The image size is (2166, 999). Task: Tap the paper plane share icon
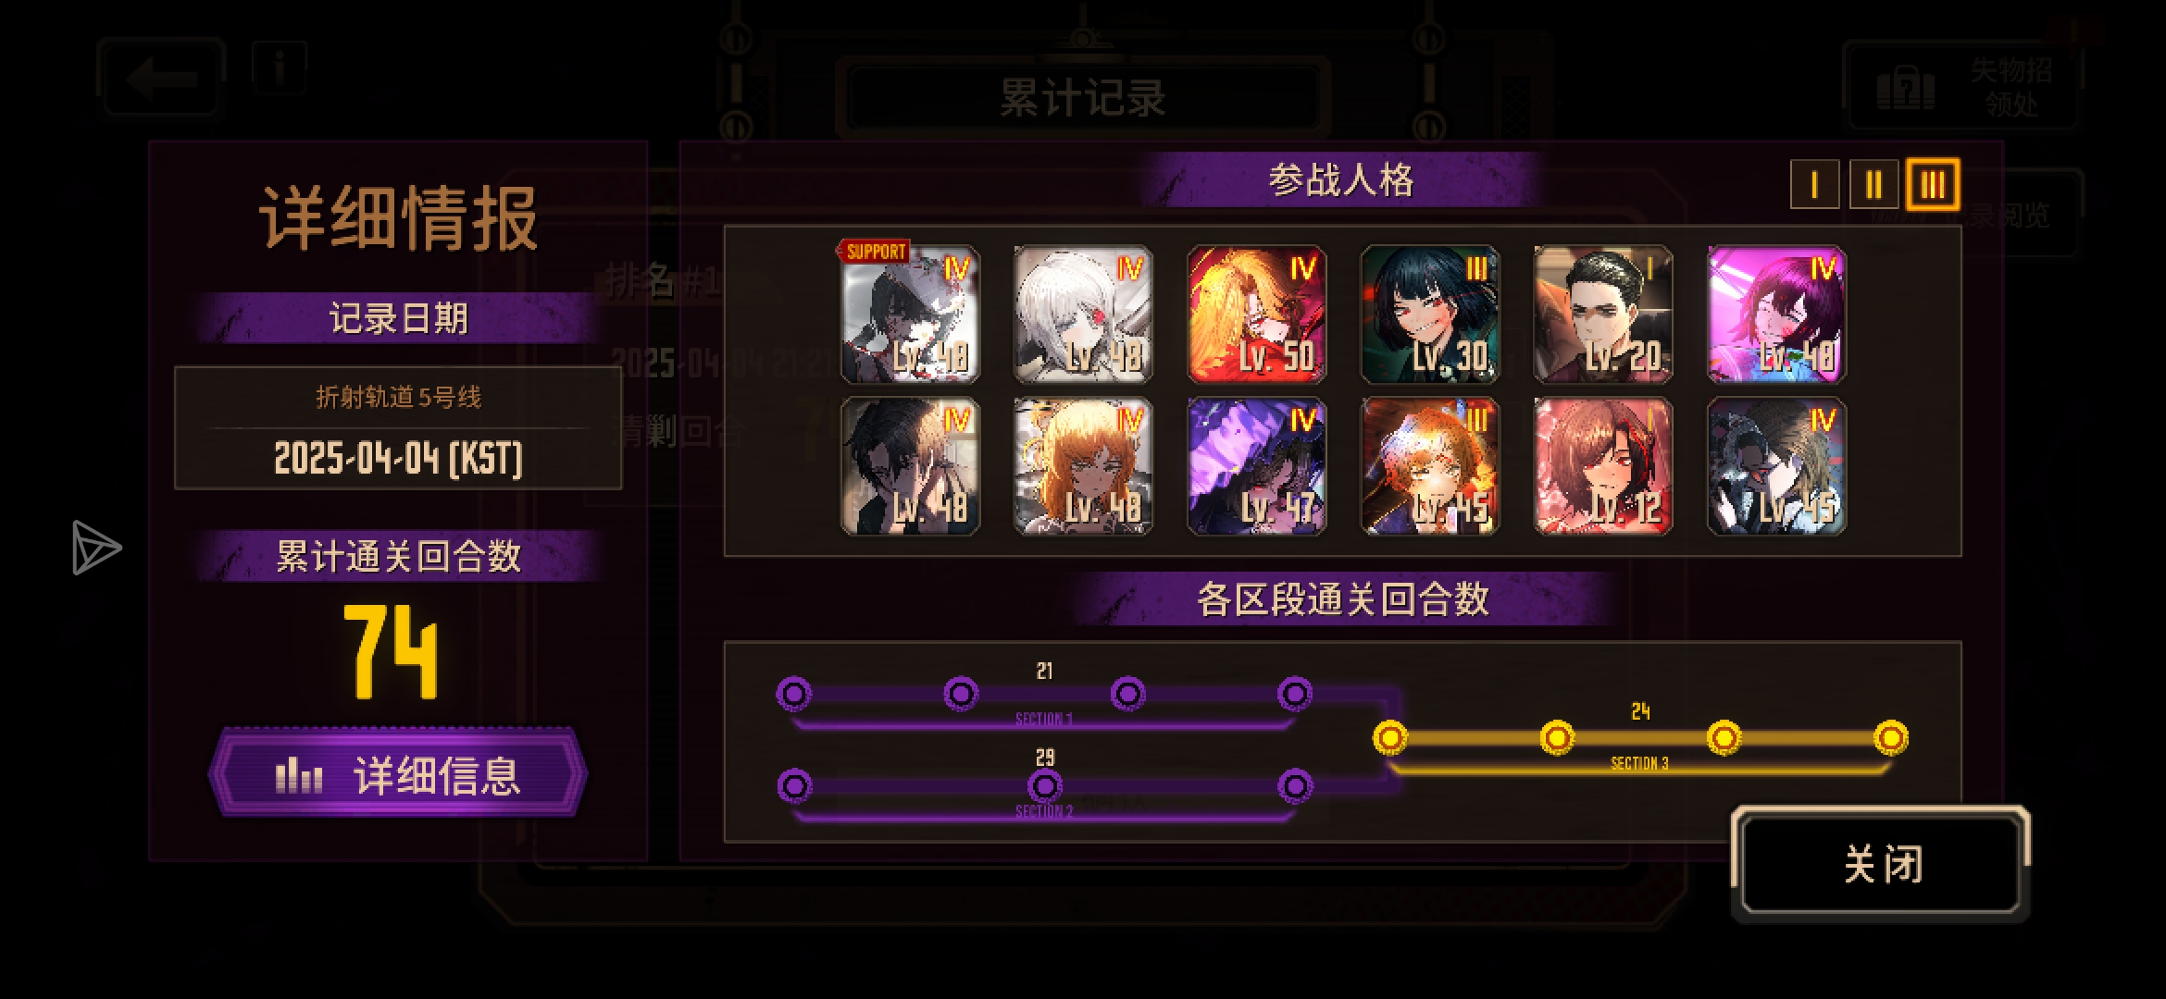click(96, 548)
